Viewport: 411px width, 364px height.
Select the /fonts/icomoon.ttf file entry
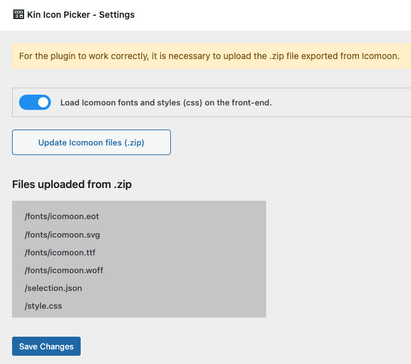click(x=60, y=253)
